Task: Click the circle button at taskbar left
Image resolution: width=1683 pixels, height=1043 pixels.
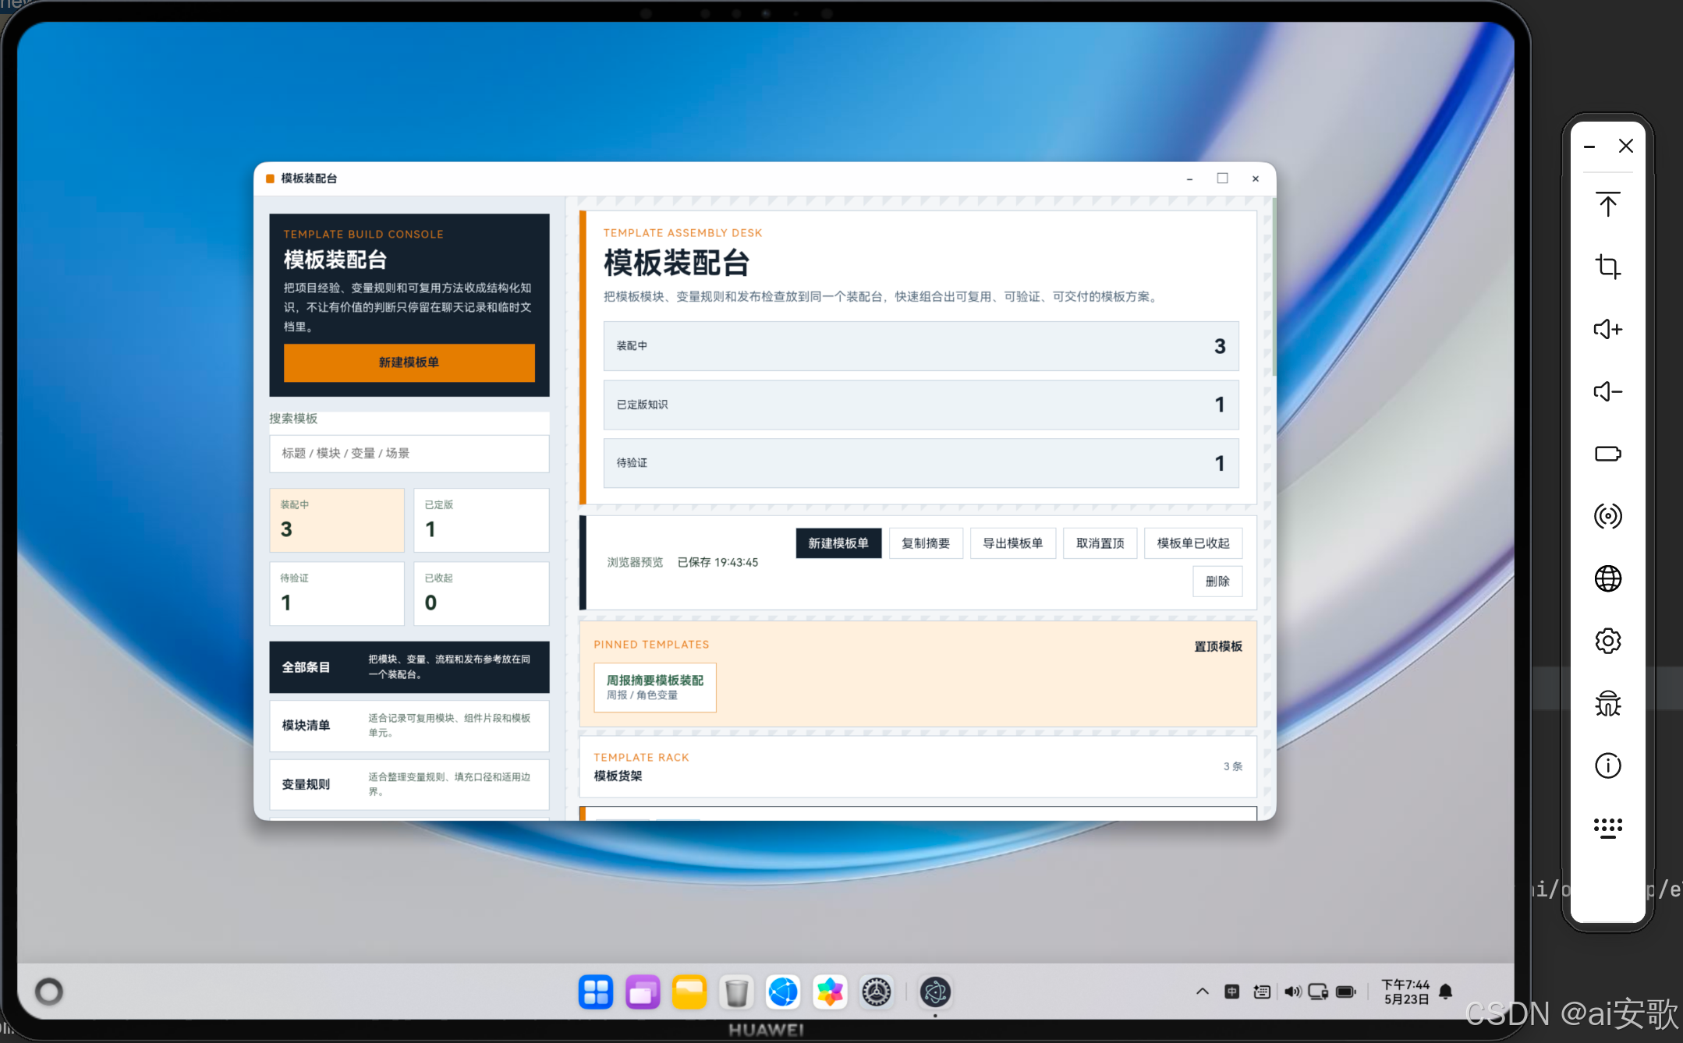Action: pos(49,992)
